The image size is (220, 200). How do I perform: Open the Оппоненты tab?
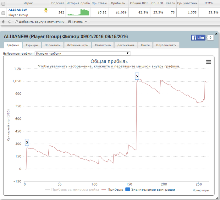[x=52, y=45]
